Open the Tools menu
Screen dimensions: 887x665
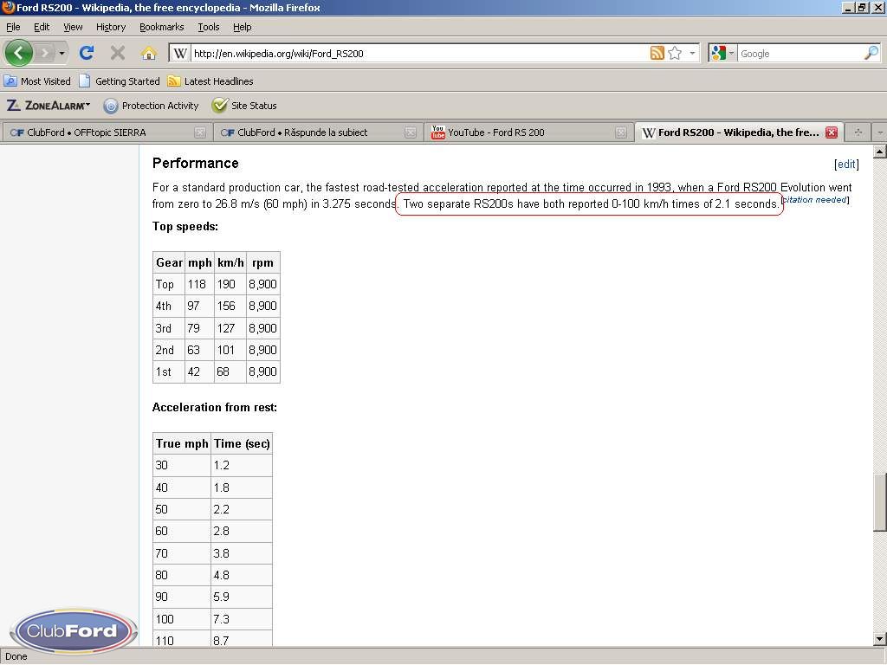(x=208, y=27)
